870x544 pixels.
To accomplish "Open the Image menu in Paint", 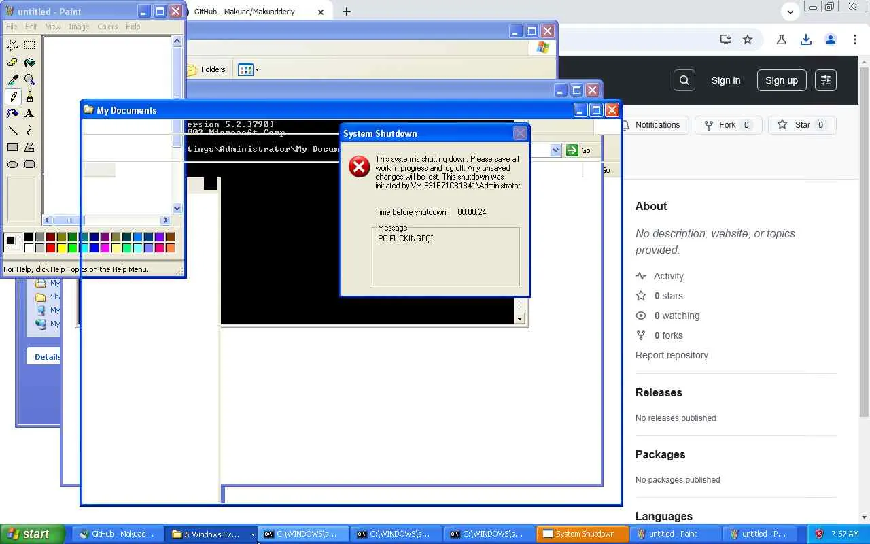I will click(x=79, y=27).
